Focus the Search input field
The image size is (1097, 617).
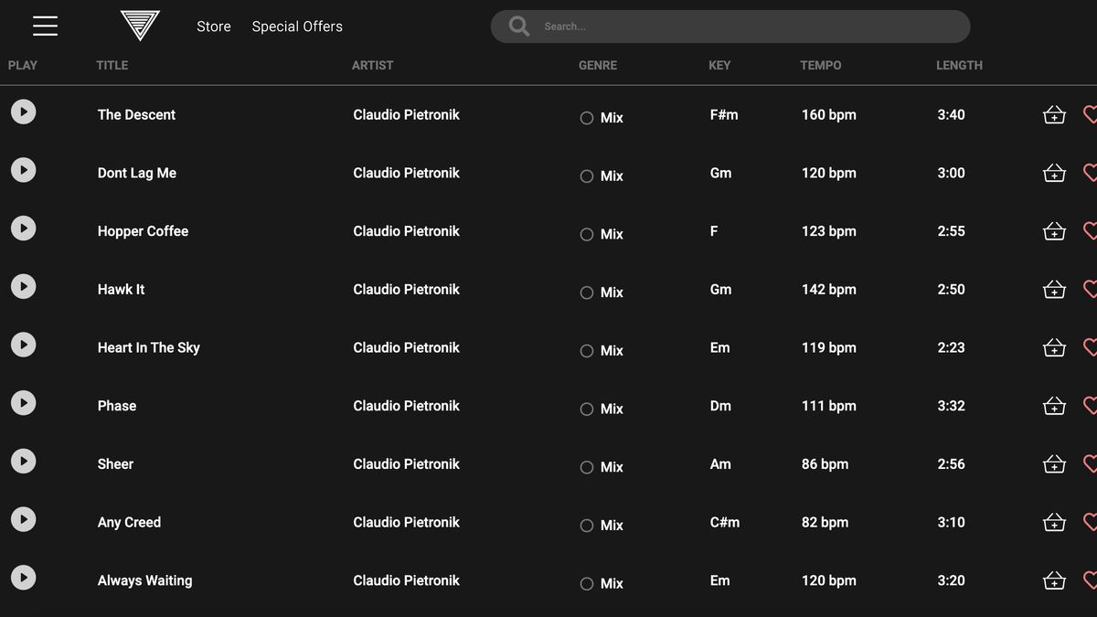point(750,27)
